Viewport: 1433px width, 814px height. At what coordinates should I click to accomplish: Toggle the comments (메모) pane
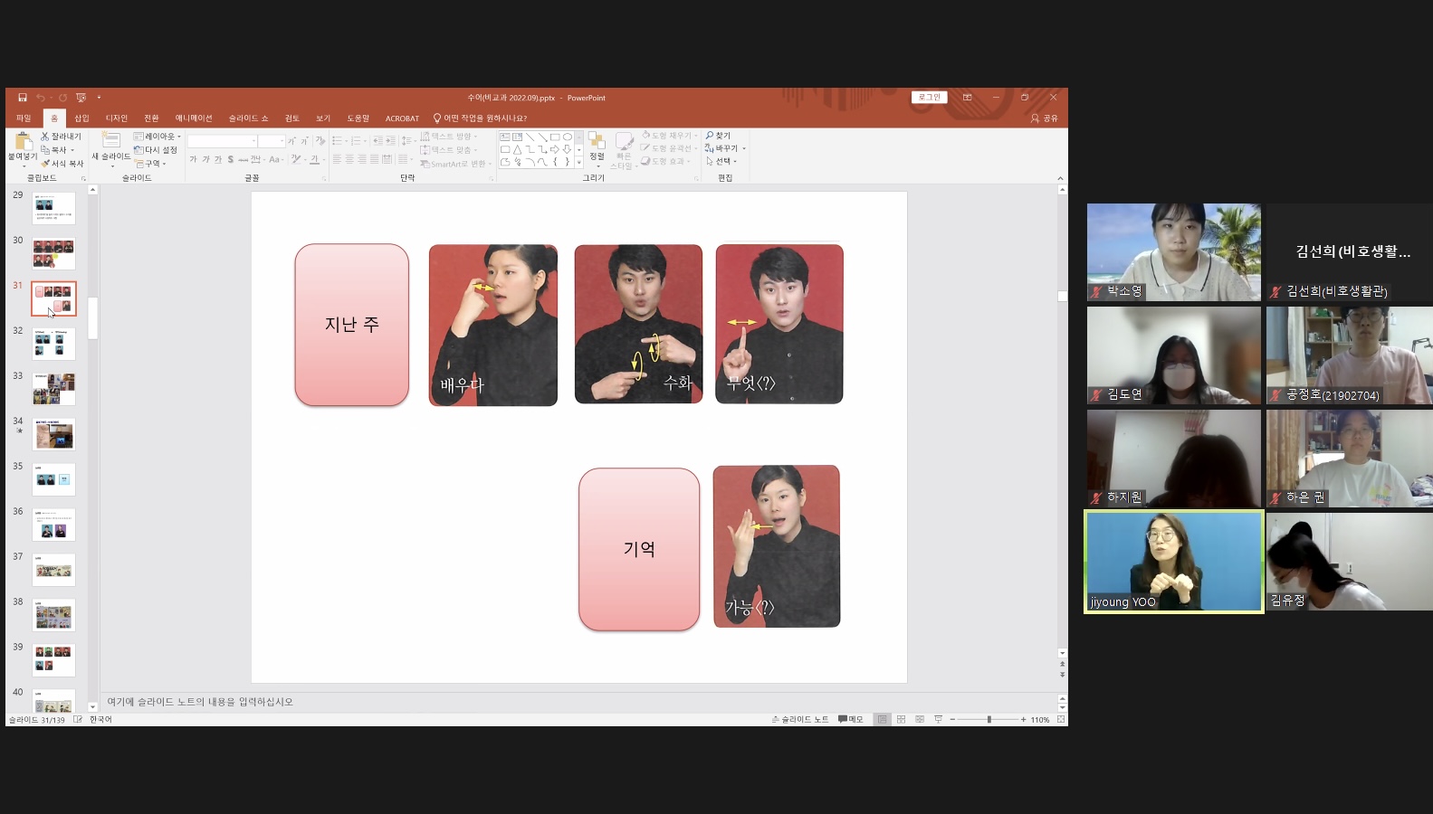click(850, 719)
